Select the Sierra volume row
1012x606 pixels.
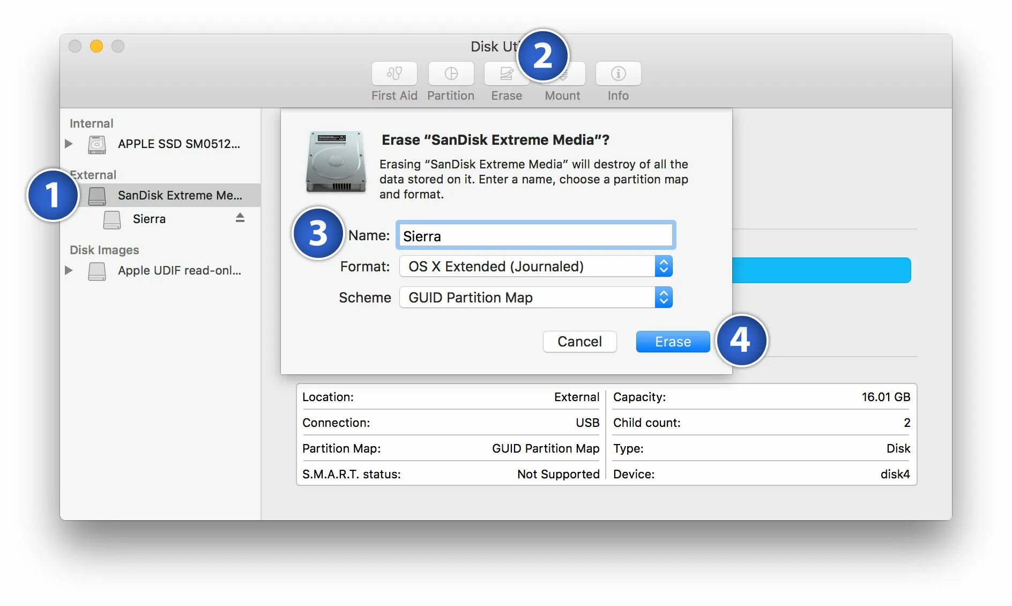[x=161, y=219]
